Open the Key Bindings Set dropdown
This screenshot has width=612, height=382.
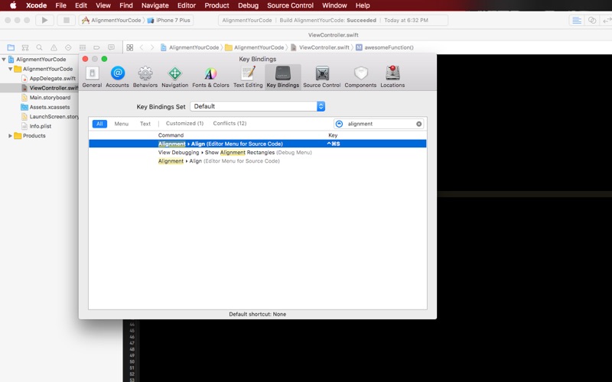(x=258, y=106)
